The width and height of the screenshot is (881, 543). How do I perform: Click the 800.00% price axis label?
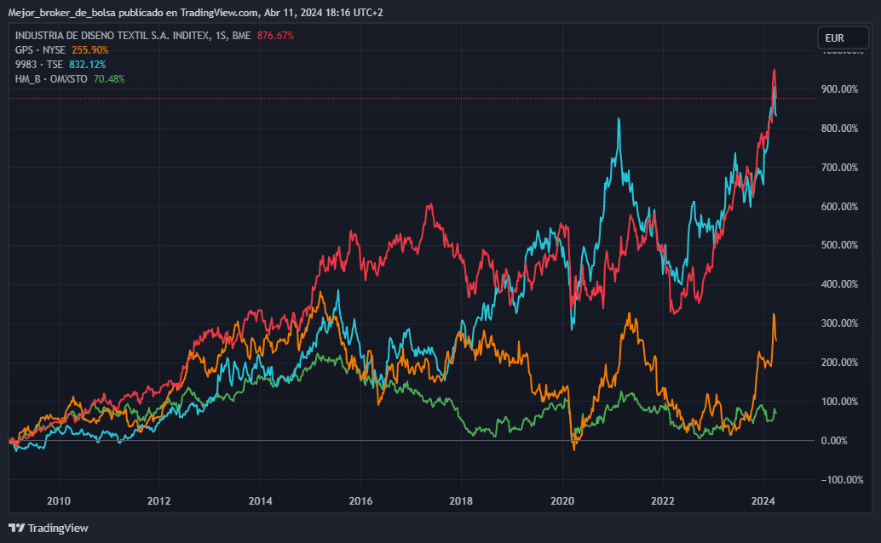click(x=839, y=129)
